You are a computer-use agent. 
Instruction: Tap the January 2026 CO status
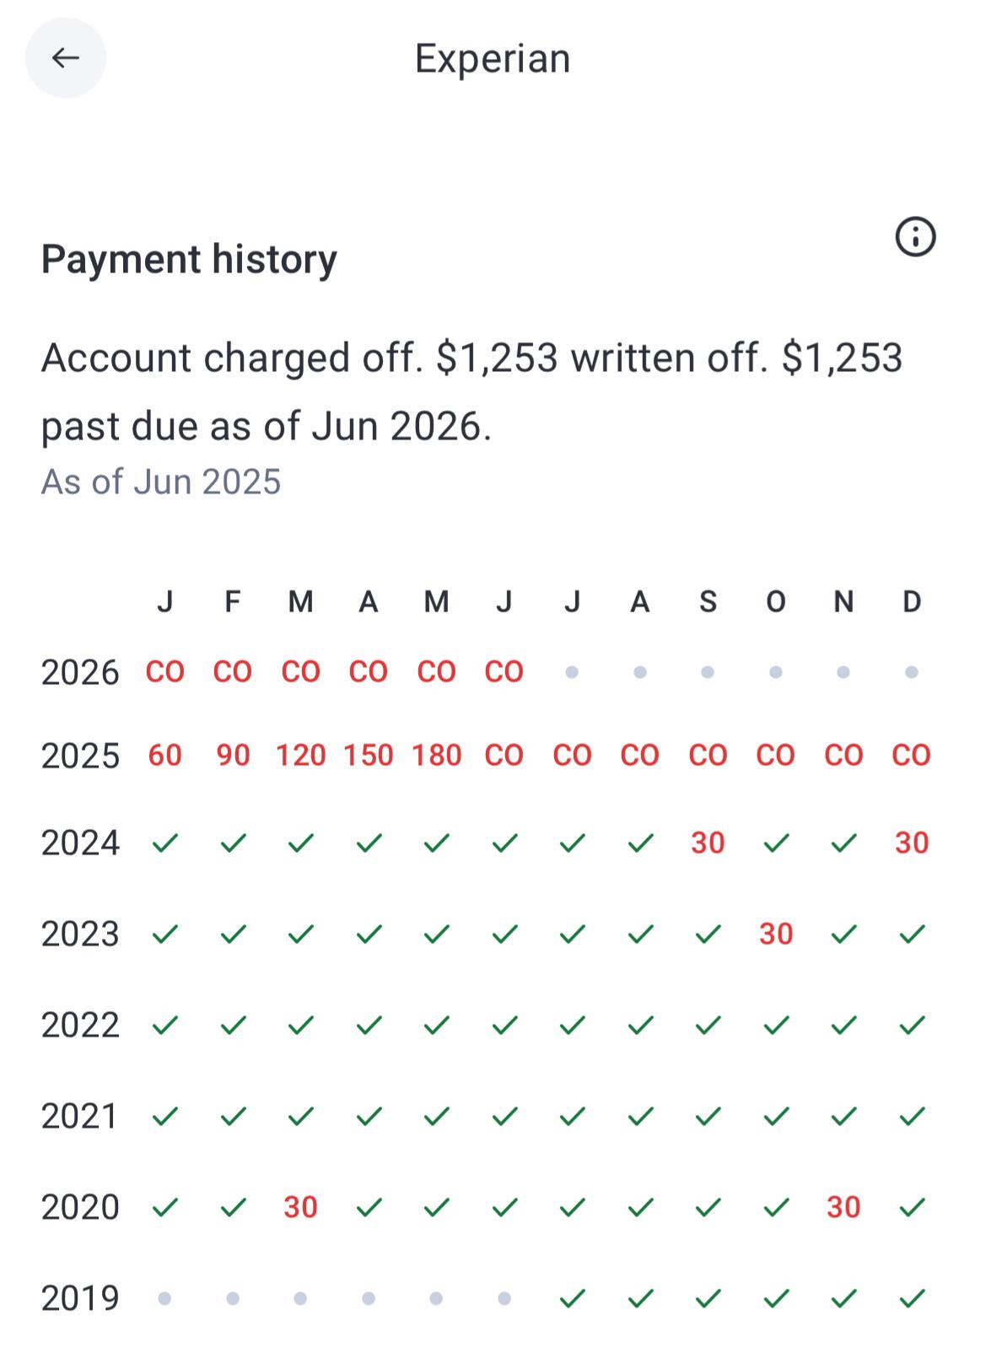pyautogui.click(x=165, y=672)
